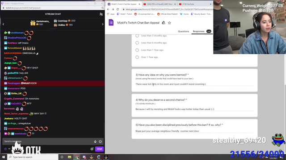The image size is (286, 160).
Task: Select the Mizkif's Twitch Chat Ban Appeal browser tab
Action: point(124,4)
